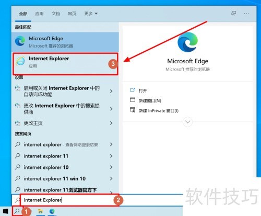Click the 'Microsoft Edge' title in preview pane

(x=187, y=61)
